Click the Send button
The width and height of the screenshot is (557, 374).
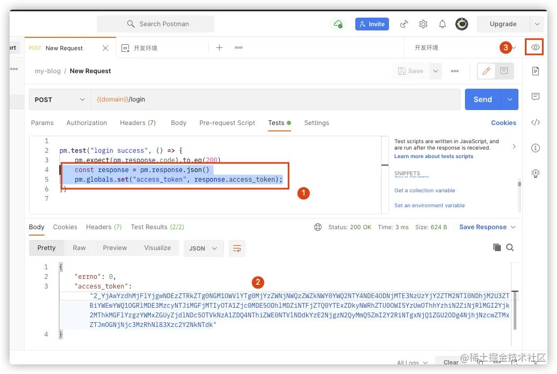483,99
